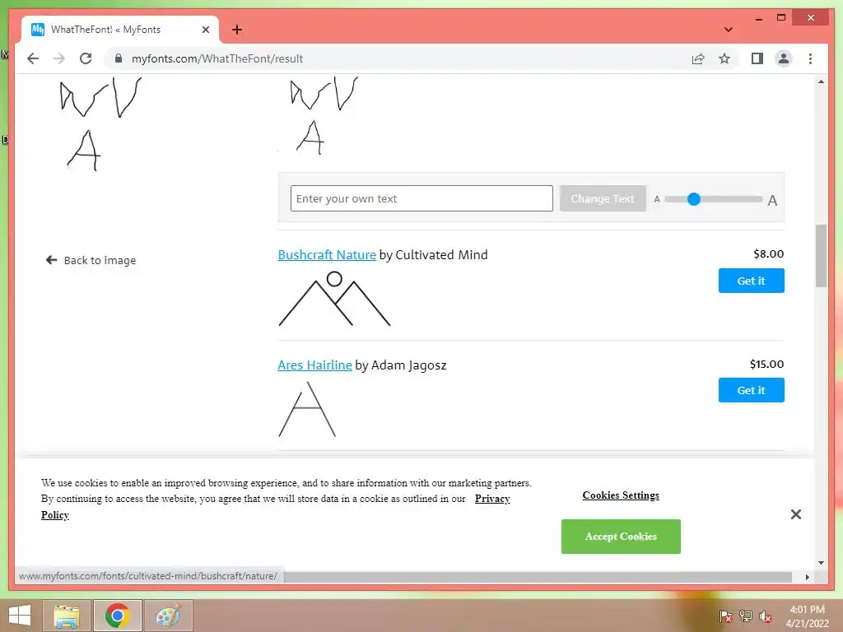Image resolution: width=843 pixels, height=632 pixels.
Task: Open Paint from the taskbar
Action: tap(168, 616)
